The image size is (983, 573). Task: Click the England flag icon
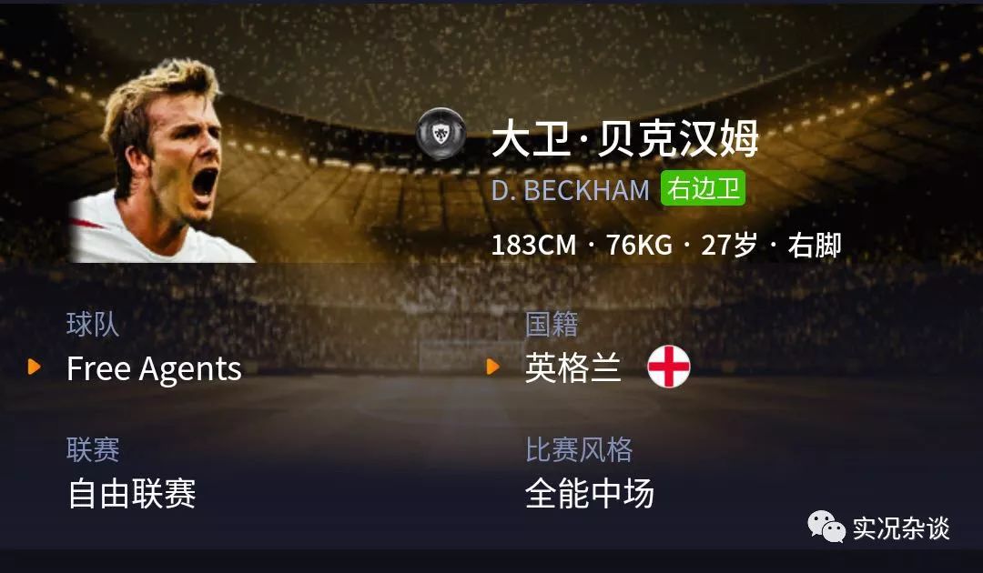tap(669, 367)
